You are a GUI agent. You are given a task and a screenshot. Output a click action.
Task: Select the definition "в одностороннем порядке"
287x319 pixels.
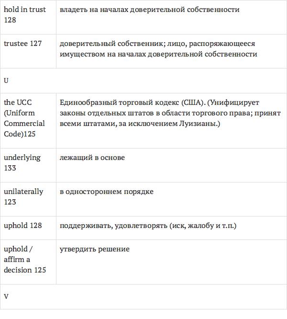click(x=107, y=192)
